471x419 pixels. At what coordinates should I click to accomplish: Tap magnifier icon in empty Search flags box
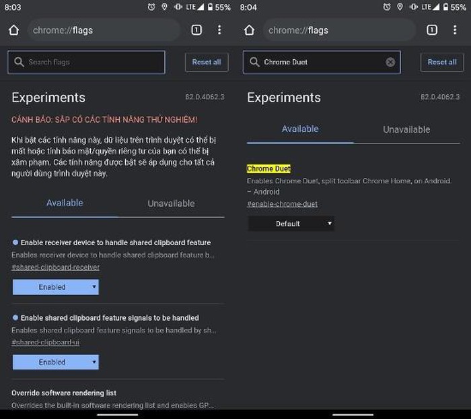tap(19, 62)
